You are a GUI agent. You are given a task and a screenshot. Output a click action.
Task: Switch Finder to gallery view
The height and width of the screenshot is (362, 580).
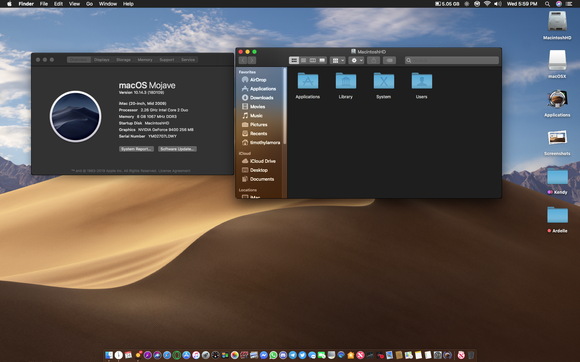(322, 60)
